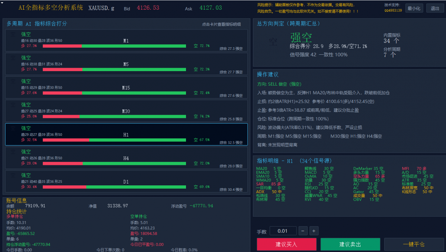446x252 pixels.
Task: Click the Bid price 4126.53
Action: tap(148, 8)
